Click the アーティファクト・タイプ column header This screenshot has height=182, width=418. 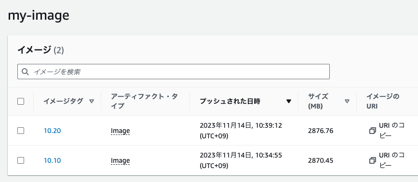[x=144, y=101]
